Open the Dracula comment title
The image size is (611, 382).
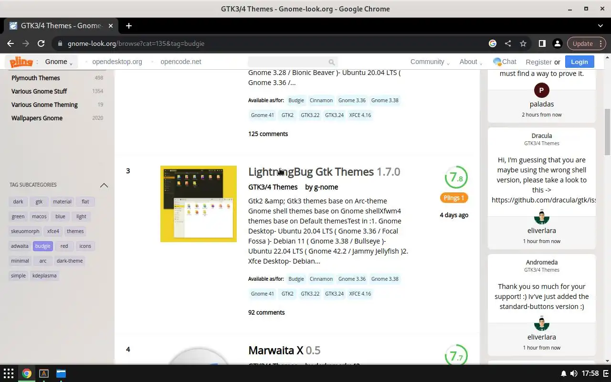pyautogui.click(x=541, y=136)
